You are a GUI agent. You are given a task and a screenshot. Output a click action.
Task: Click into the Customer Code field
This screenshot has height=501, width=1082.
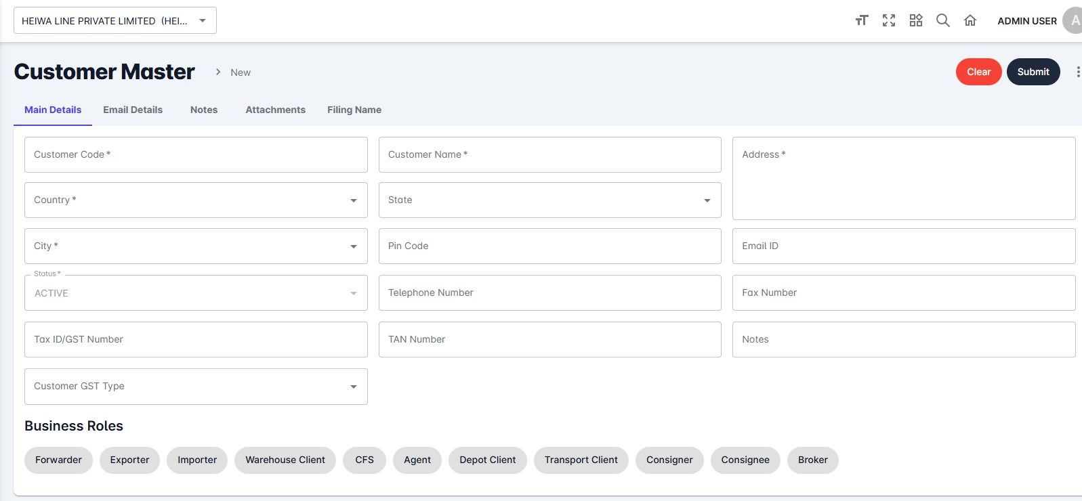[196, 155]
